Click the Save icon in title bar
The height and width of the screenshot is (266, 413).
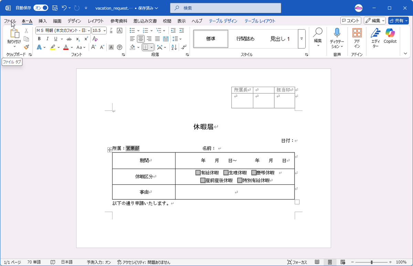(55, 8)
